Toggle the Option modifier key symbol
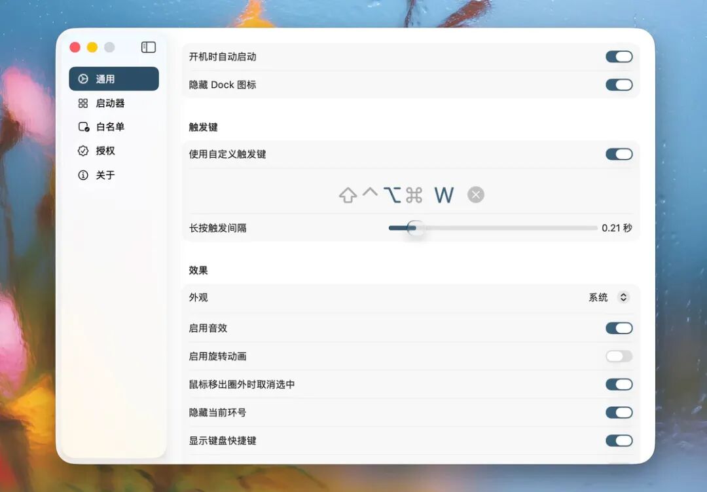This screenshot has width=707, height=492. tap(392, 195)
